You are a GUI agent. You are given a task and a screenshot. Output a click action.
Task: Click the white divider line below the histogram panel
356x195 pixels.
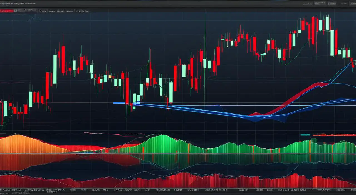[178, 153]
